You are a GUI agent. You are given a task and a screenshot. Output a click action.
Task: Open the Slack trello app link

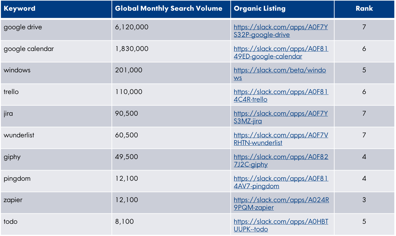(281, 96)
